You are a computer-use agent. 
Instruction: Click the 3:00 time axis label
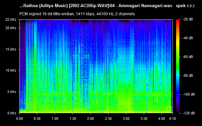(126, 119)
